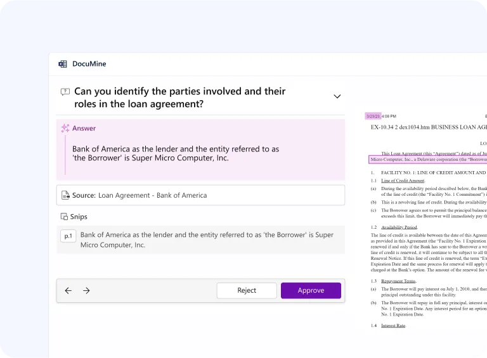
Task: Open the Loan Agreement - Bank of America source
Action: [152, 196]
